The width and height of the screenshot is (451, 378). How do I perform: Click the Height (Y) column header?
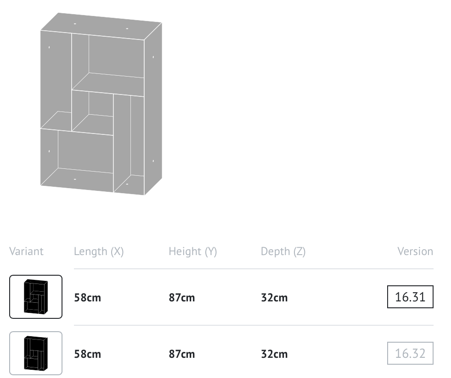pyautogui.click(x=193, y=251)
